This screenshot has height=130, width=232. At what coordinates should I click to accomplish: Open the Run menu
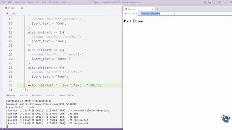[x=43, y=3]
